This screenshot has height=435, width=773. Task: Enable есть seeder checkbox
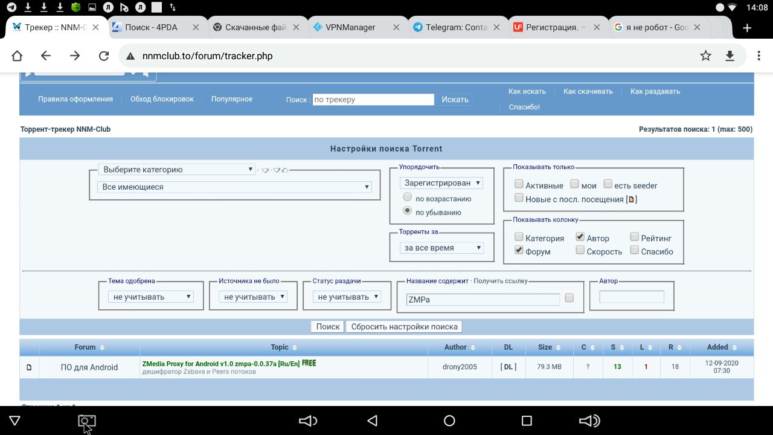coord(608,184)
